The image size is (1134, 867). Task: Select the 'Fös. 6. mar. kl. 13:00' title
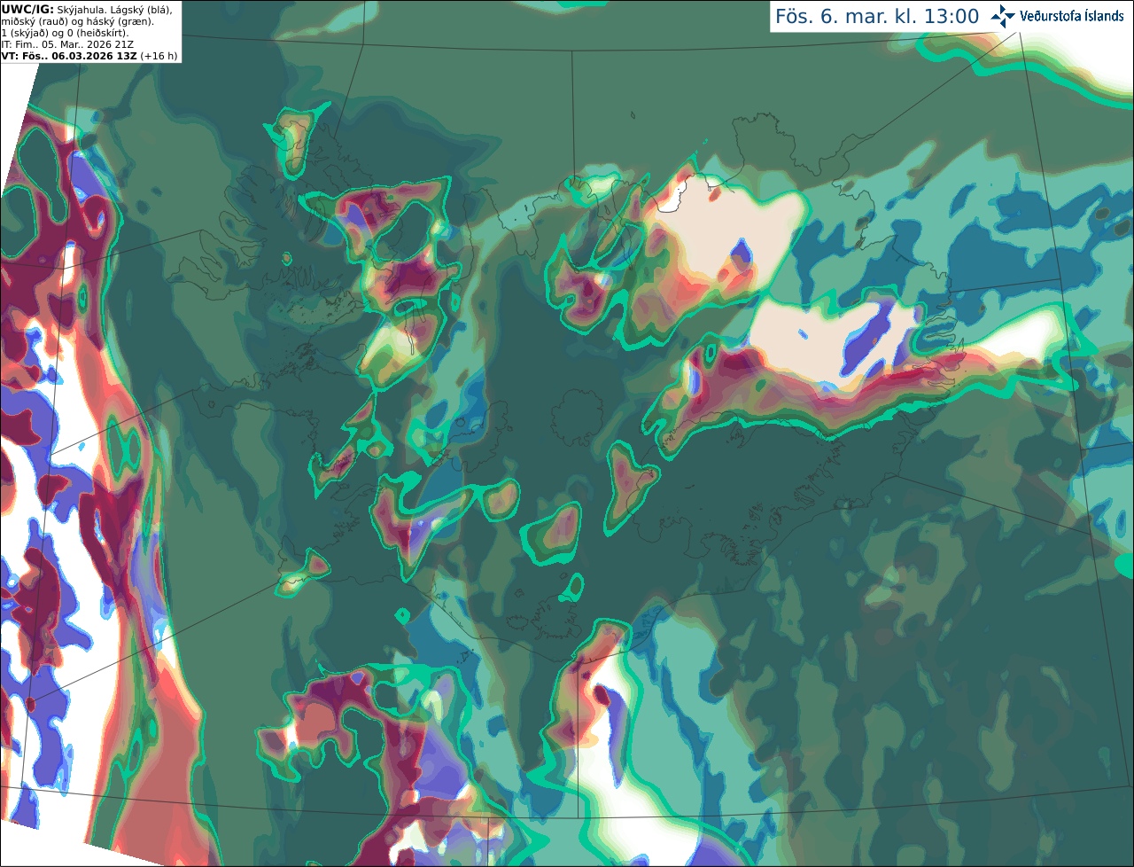[877, 17]
